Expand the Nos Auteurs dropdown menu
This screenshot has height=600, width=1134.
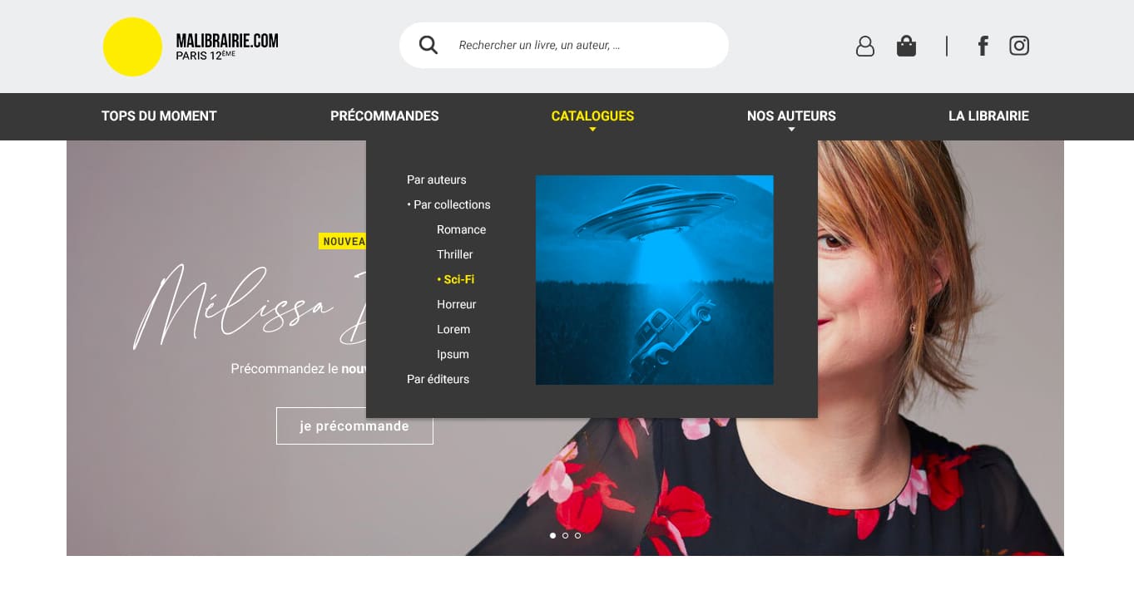pos(791,116)
